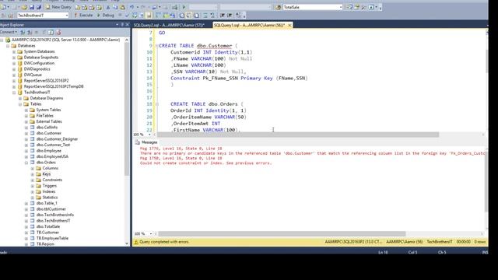Viewport: 498px width, 280px height.
Task: Click the Messages pane horizontal scrollbar
Action: [x=282, y=233]
